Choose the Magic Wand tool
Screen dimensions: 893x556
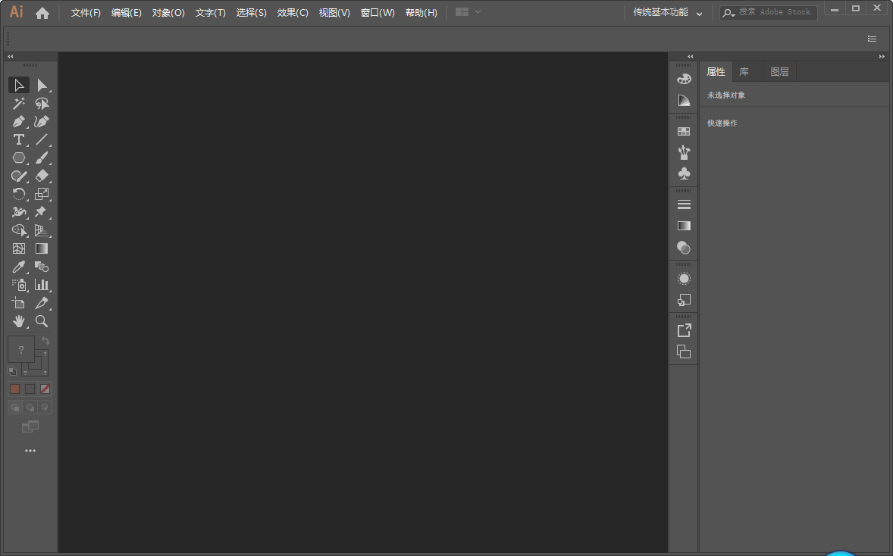click(x=19, y=103)
